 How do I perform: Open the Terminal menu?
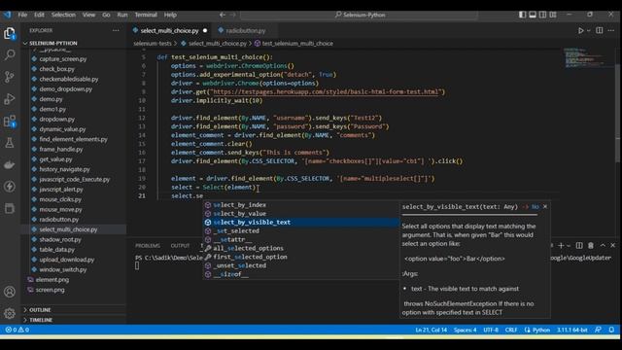[146, 15]
